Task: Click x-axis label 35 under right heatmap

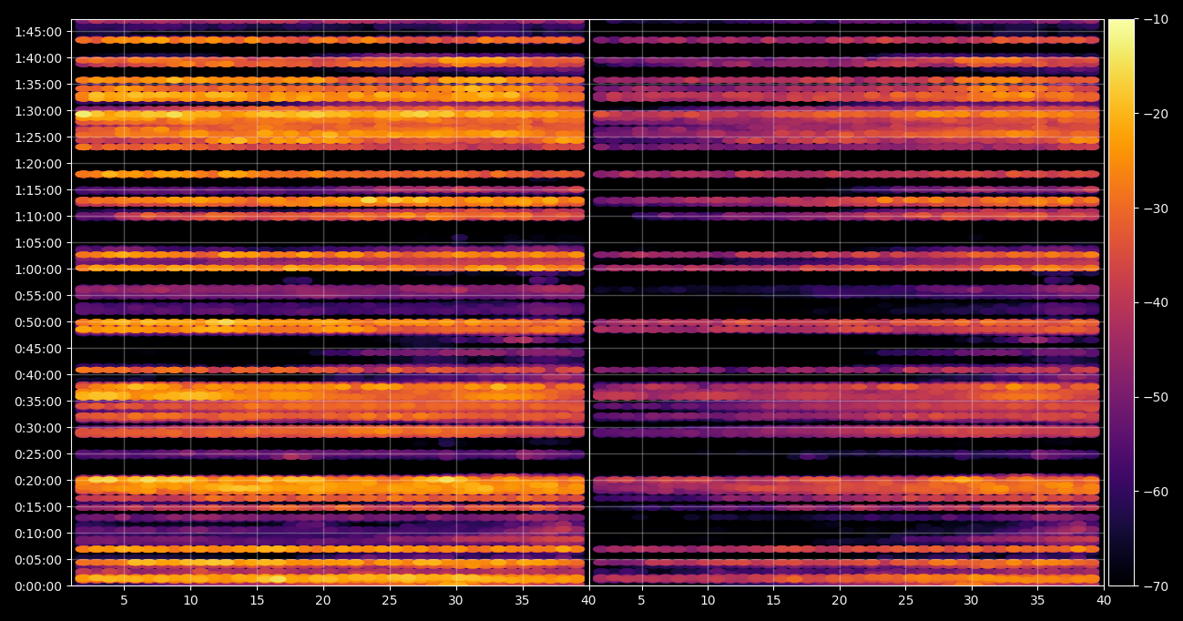Action: click(x=1037, y=601)
